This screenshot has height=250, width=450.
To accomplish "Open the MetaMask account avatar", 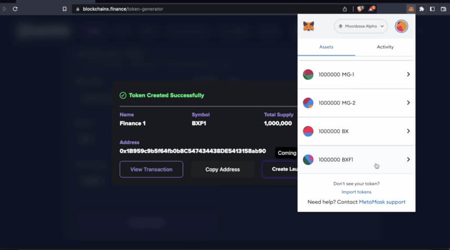I will point(401,26).
